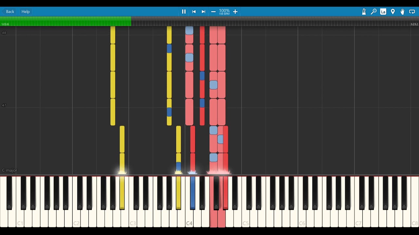Toggle the La note labels button
This screenshot has height=235, width=419.
[x=383, y=11]
